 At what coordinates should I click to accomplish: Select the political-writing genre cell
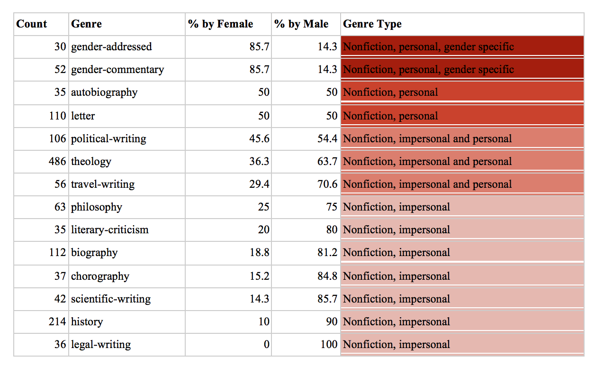tap(108, 138)
